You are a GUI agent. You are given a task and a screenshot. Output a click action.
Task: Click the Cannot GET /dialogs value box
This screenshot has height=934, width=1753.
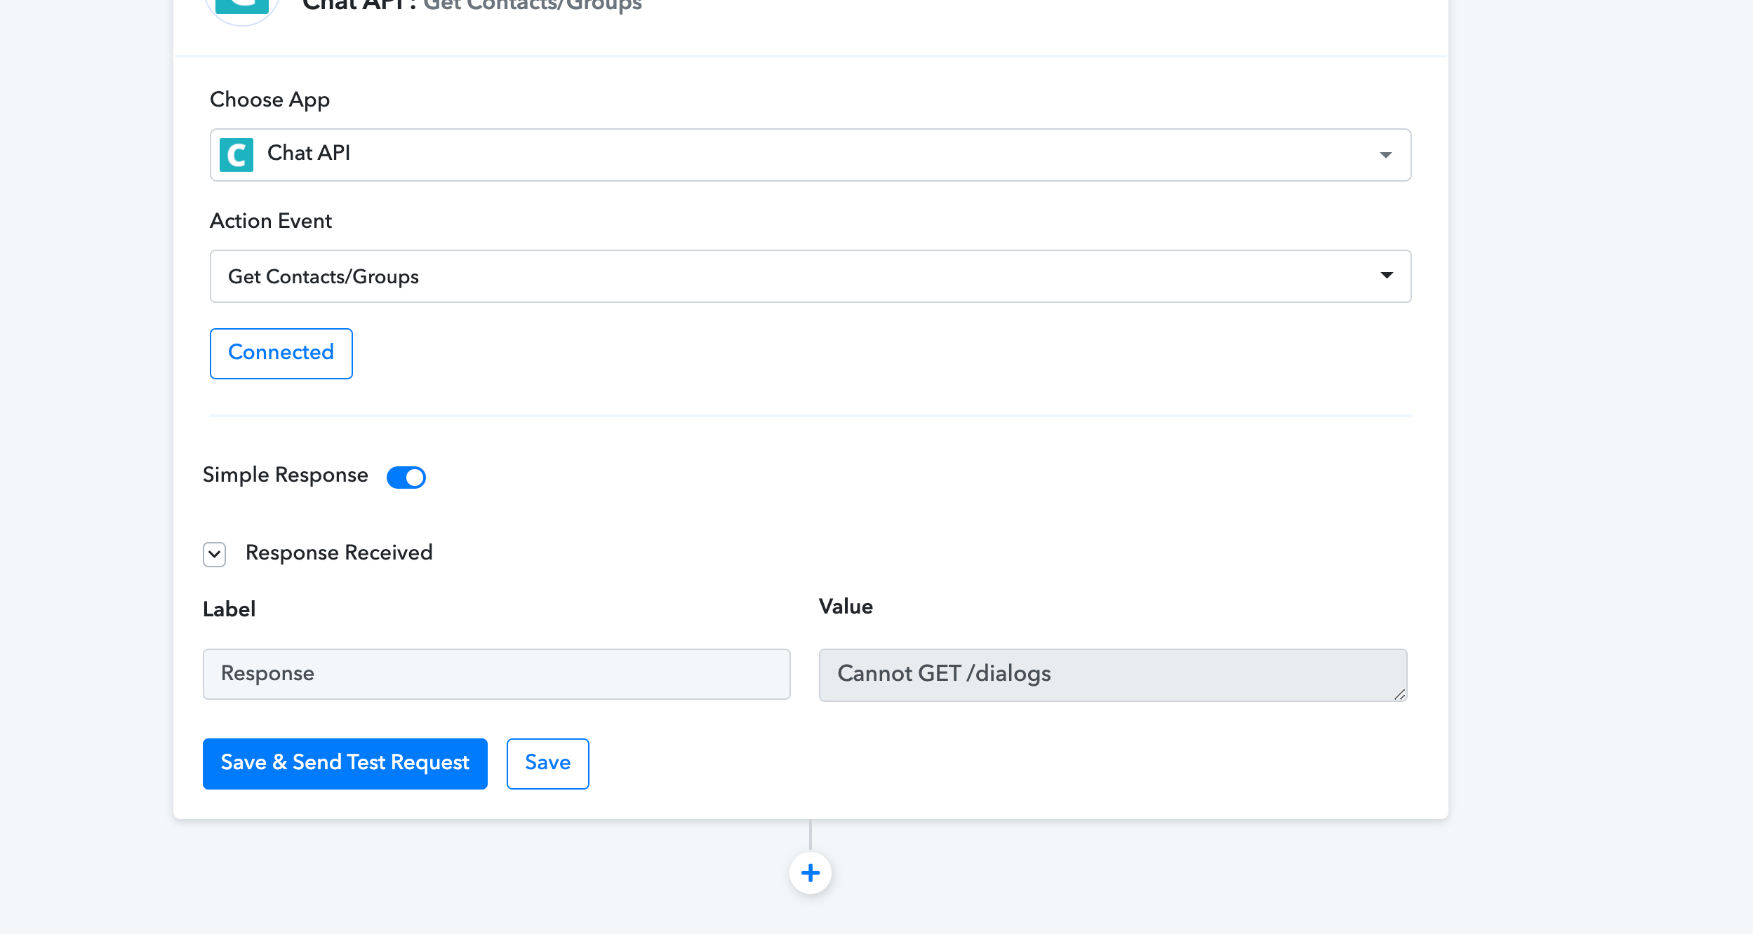1113,675
